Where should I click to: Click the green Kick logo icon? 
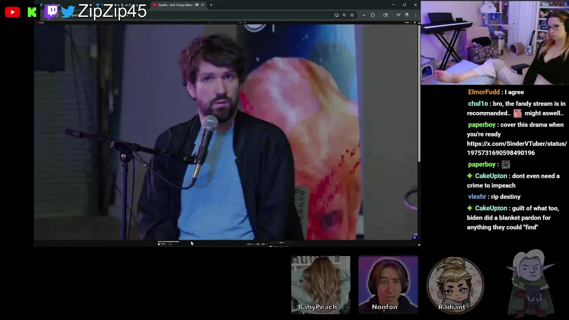pyautogui.click(x=32, y=12)
